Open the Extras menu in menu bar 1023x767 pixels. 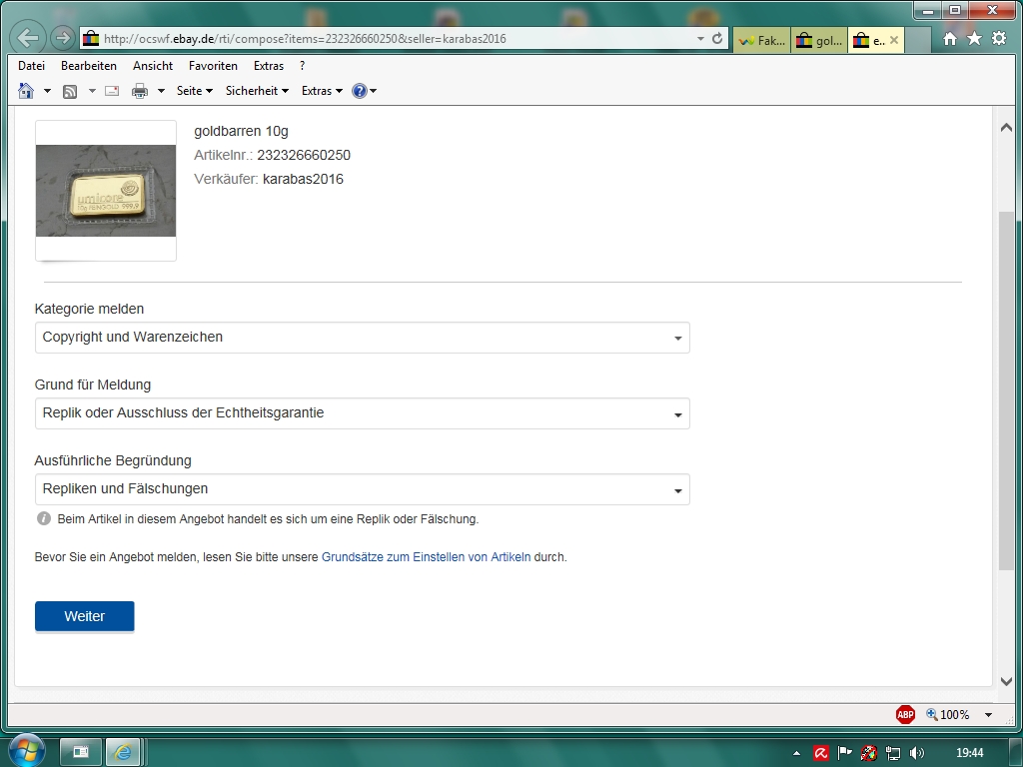[268, 66]
